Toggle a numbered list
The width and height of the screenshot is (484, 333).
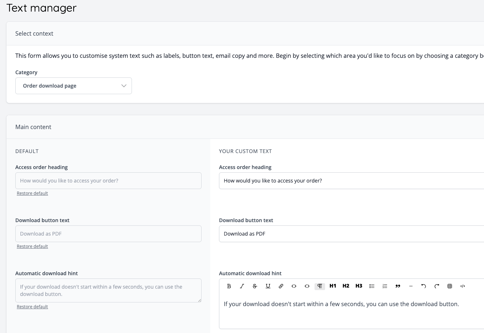pyautogui.click(x=385, y=286)
